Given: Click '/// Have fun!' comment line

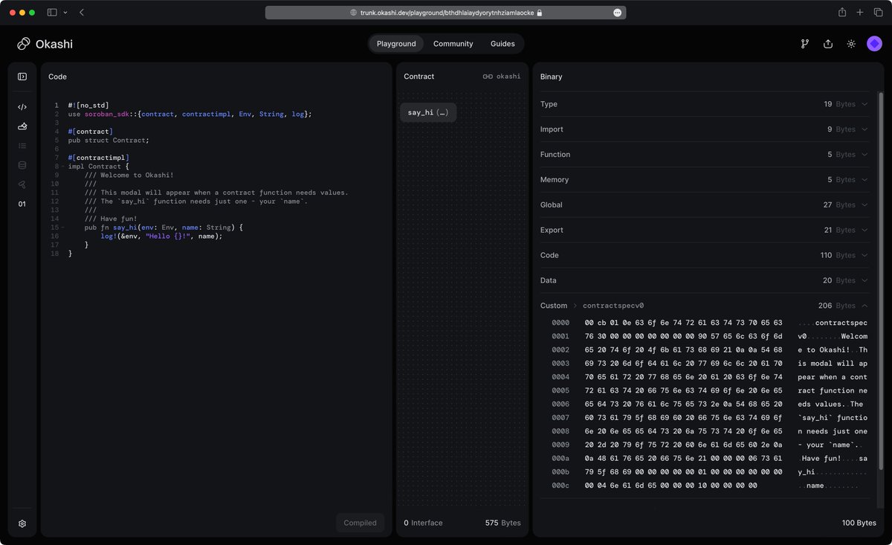Looking at the screenshot, I should tap(111, 219).
